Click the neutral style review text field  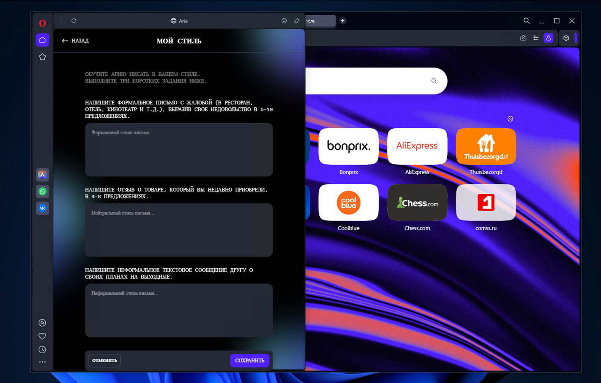pyautogui.click(x=179, y=230)
